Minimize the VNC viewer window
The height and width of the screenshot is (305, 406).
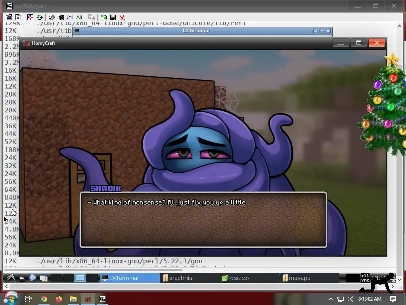coord(358,6)
